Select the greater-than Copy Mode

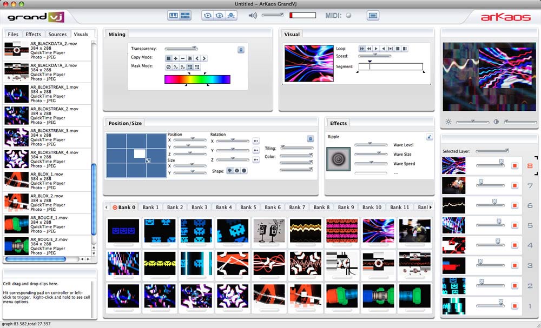click(204, 58)
